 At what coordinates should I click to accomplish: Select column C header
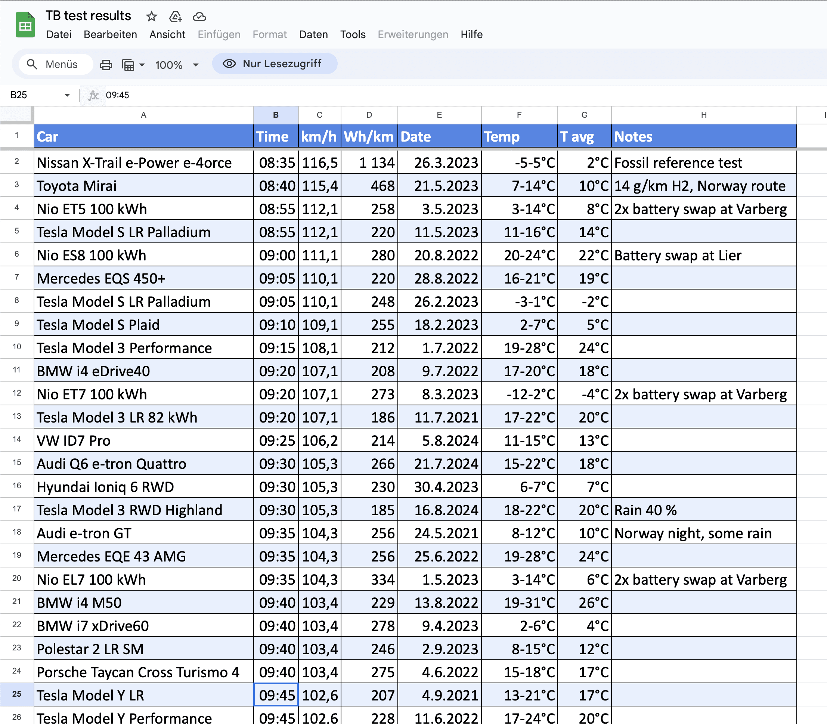click(320, 115)
